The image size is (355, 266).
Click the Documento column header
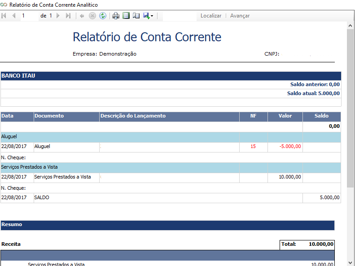66,117
